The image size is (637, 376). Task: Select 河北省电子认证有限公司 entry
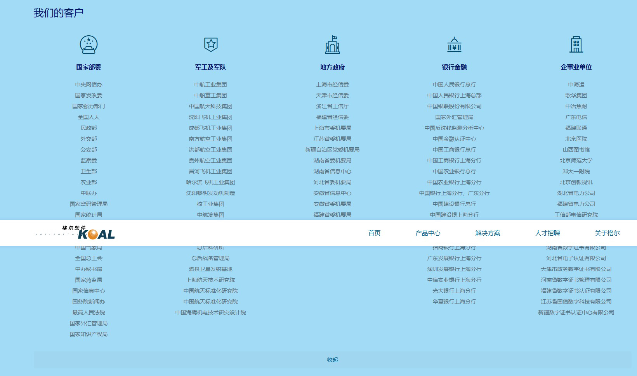click(576, 258)
